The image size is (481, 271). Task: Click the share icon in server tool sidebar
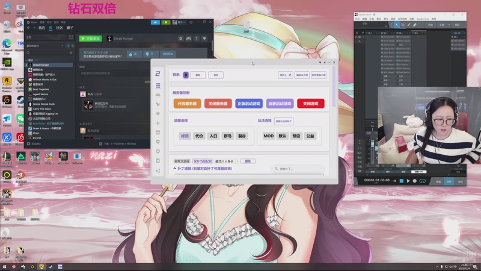click(x=158, y=171)
